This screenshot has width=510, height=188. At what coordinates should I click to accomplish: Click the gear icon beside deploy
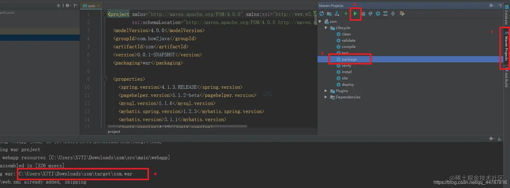338,84
